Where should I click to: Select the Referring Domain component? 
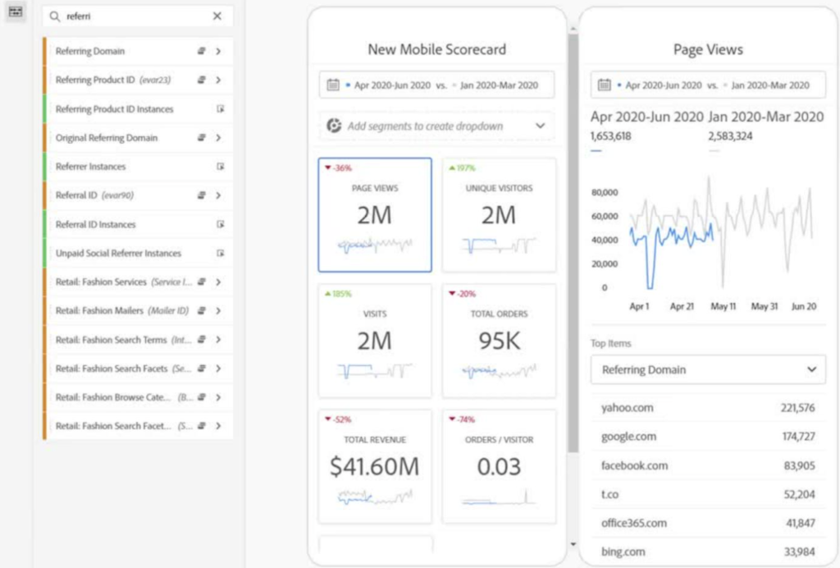[x=138, y=52]
